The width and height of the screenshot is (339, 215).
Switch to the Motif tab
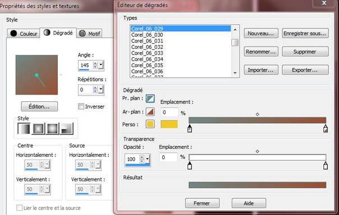point(89,34)
